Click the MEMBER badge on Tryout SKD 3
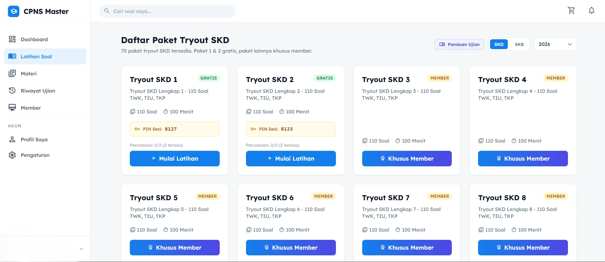The image size is (605, 262). click(x=440, y=78)
